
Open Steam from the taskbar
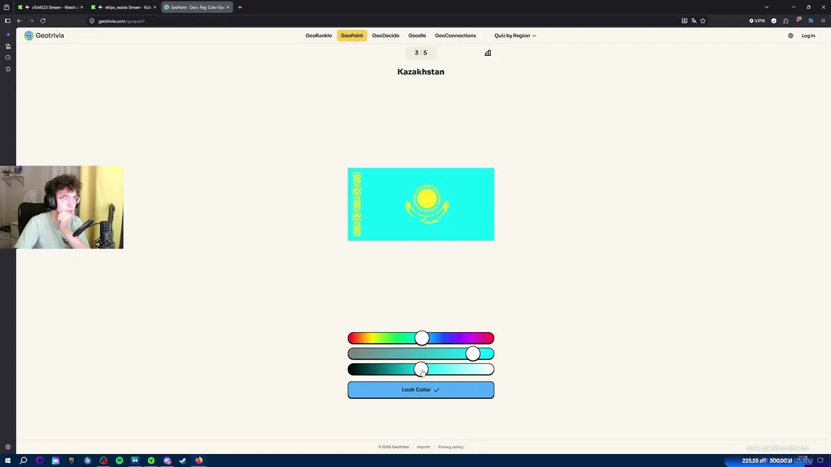point(183,461)
